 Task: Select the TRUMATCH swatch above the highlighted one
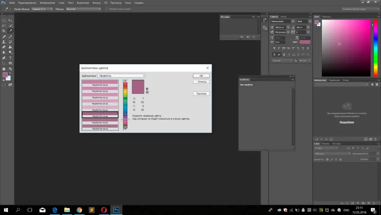pos(100,110)
